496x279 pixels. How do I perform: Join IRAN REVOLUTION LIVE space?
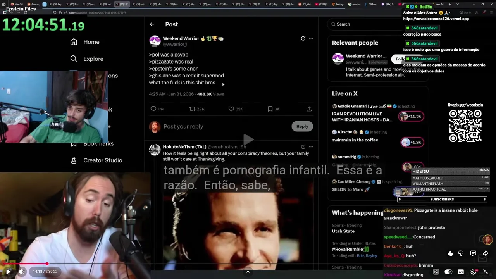coord(362,117)
